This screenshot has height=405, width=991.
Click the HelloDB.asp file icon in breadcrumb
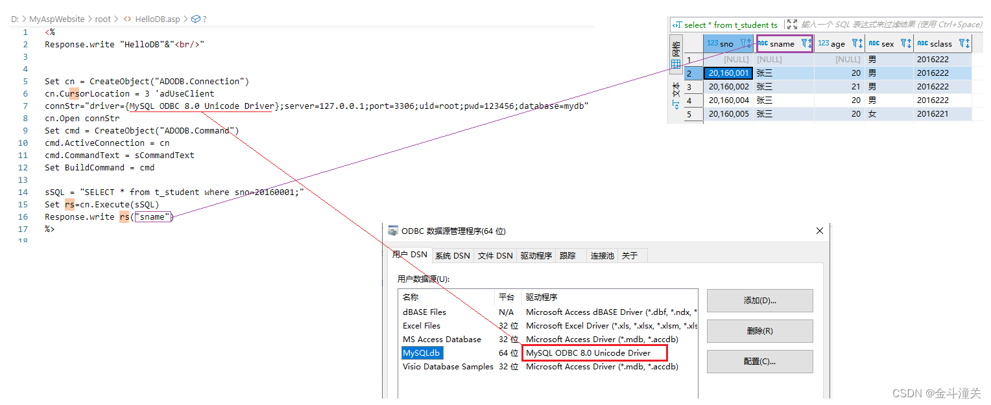click(x=127, y=19)
